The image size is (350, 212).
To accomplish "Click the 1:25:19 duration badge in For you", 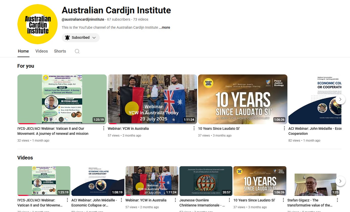I will click(x=98, y=120).
